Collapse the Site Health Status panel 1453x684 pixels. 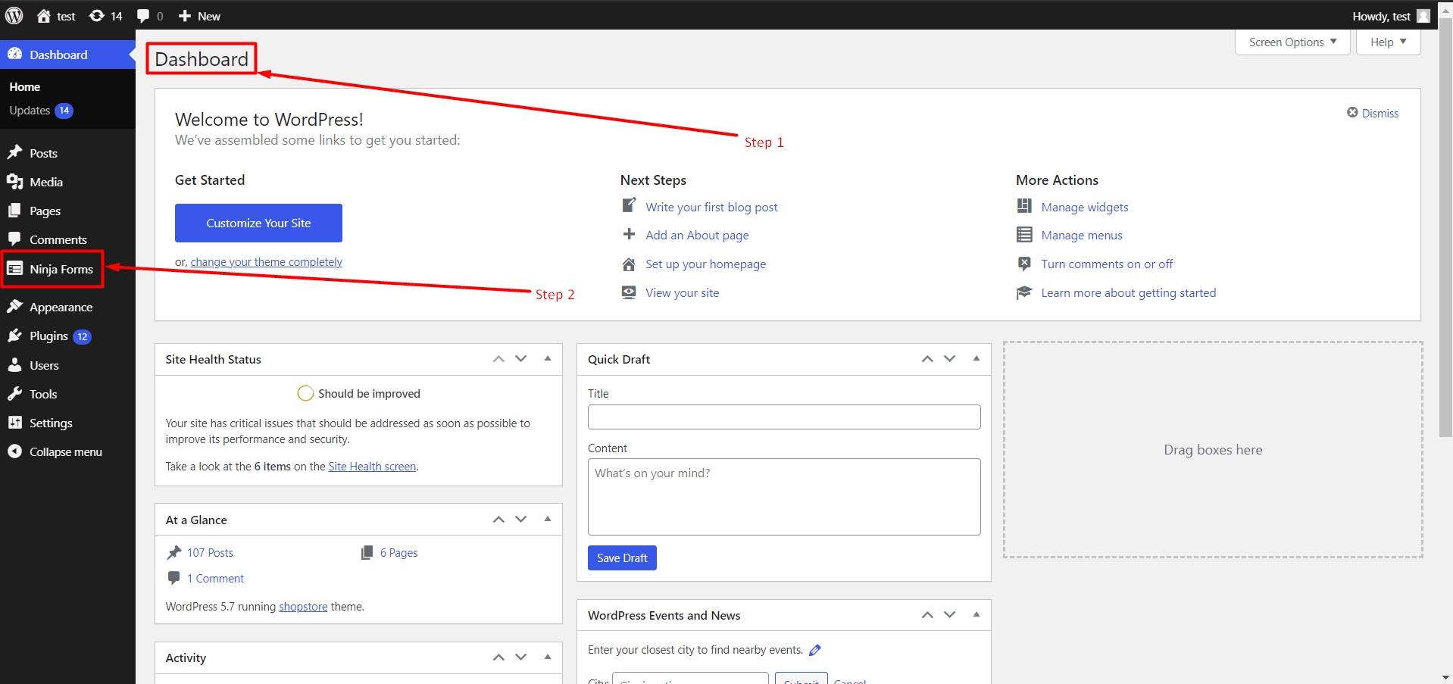tap(548, 359)
